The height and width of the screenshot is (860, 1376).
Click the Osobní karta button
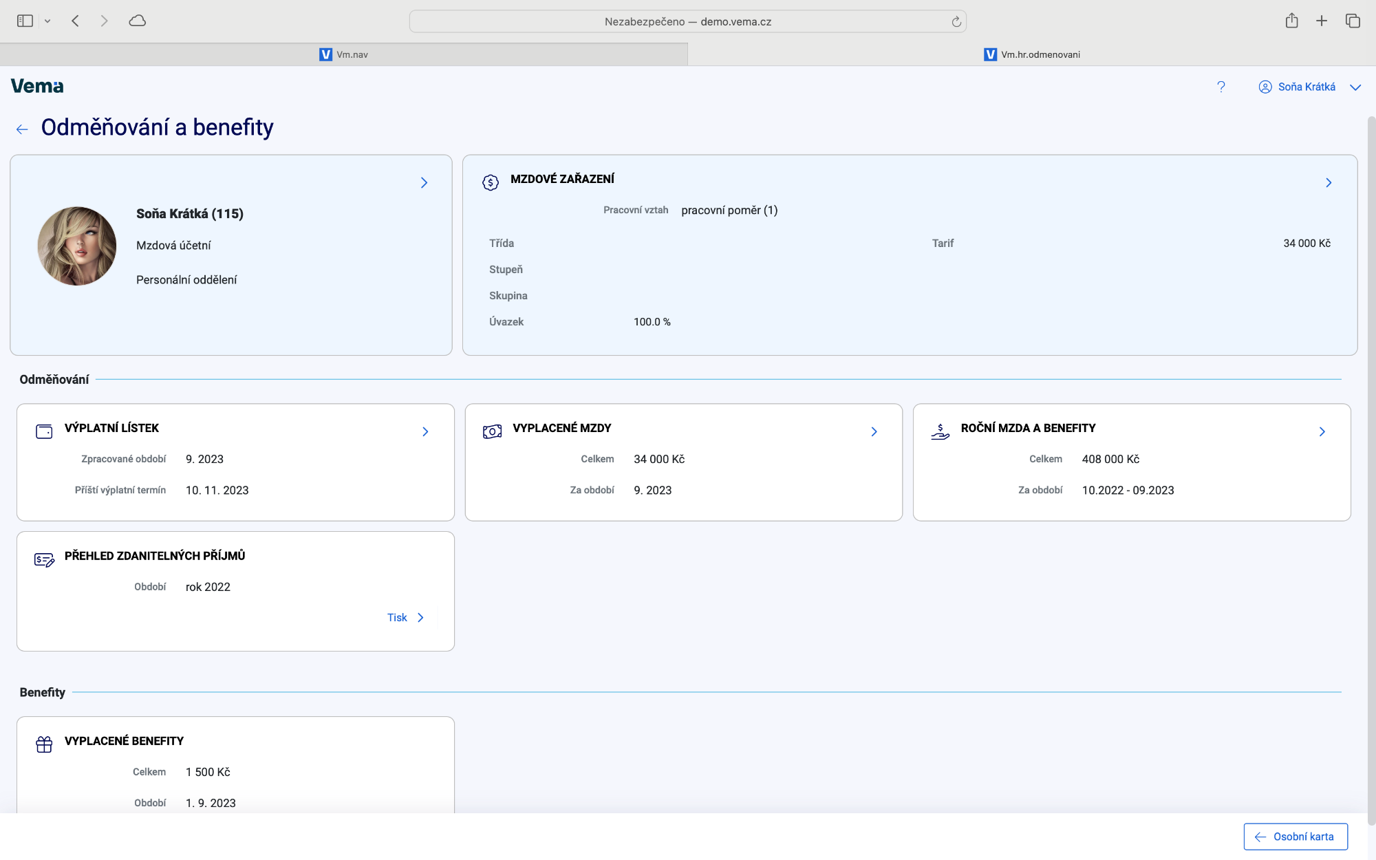pyautogui.click(x=1296, y=837)
